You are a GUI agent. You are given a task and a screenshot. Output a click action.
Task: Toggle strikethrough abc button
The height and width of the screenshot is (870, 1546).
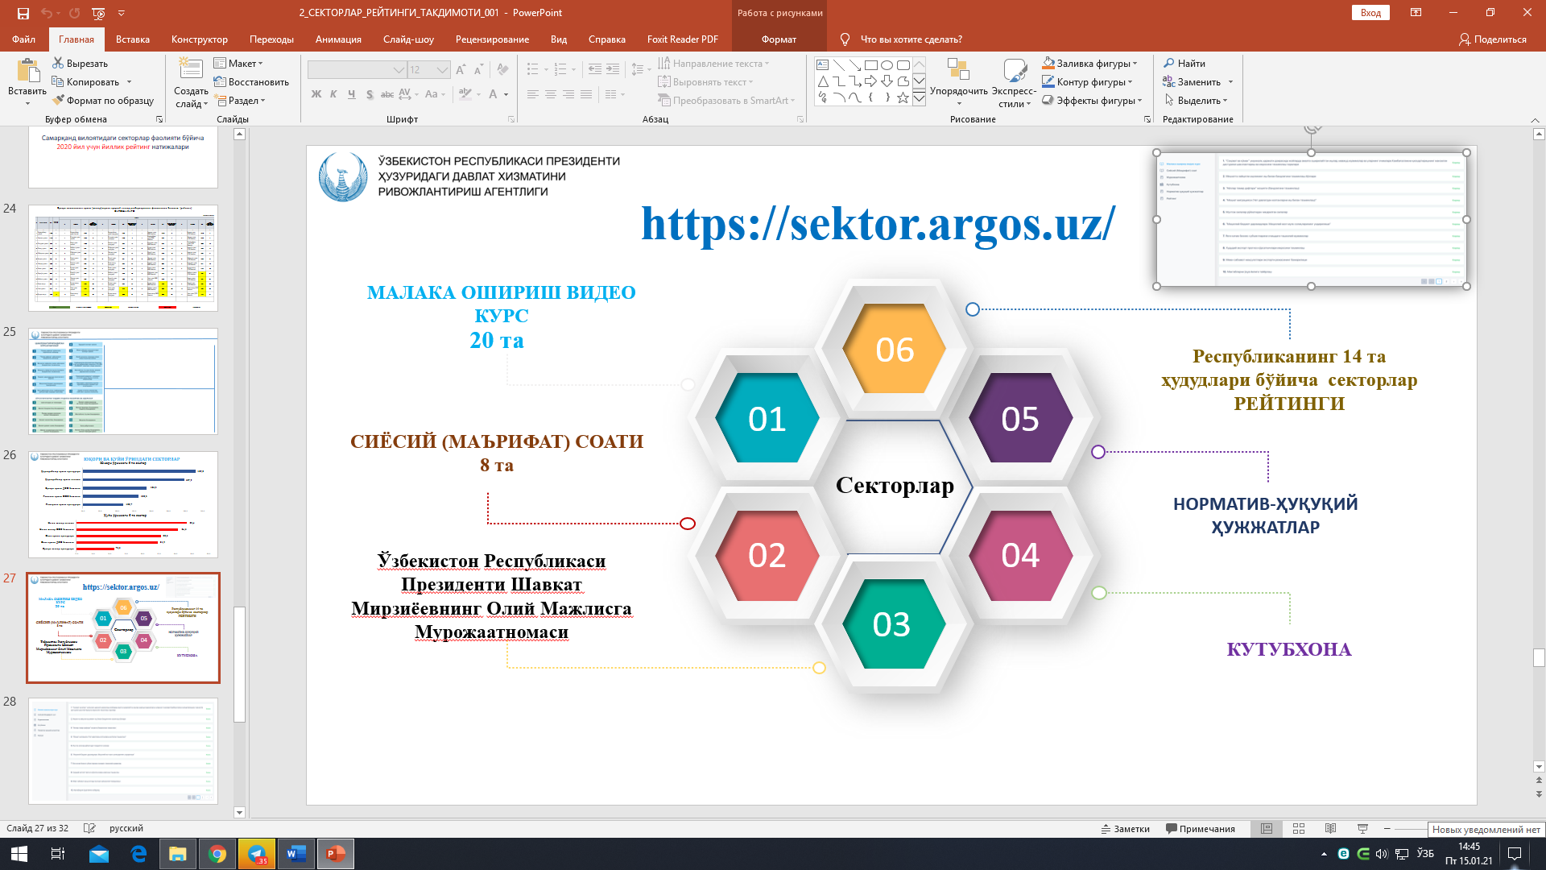(387, 94)
